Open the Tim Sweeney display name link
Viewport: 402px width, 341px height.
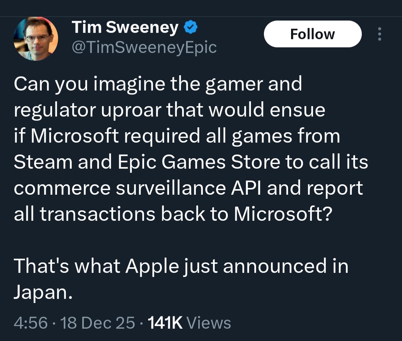pyautogui.click(x=125, y=27)
